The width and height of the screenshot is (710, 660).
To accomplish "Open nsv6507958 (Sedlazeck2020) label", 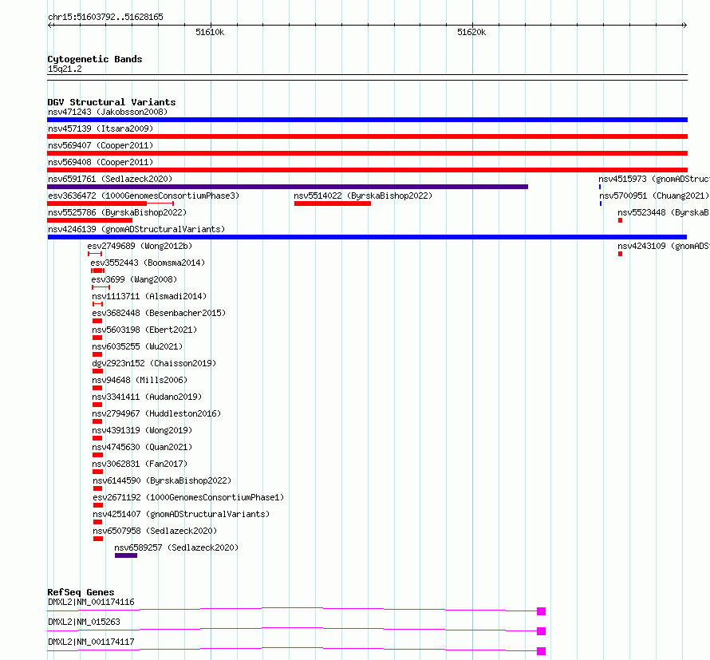I will [155, 531].
